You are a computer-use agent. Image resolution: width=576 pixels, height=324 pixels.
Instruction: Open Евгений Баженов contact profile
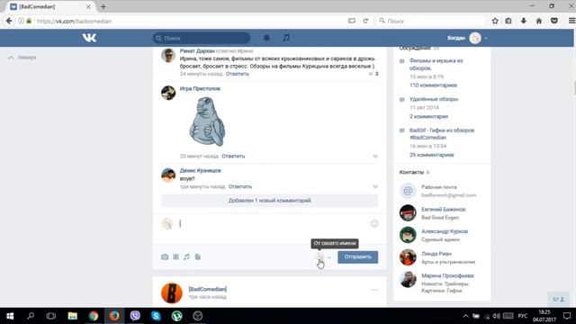point(444,210)
